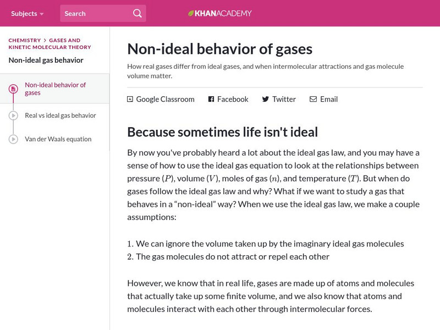This screenshot has height=330, width=440.
Task: Open the Chemistry breadcrumb link
Action: (25, 40)
